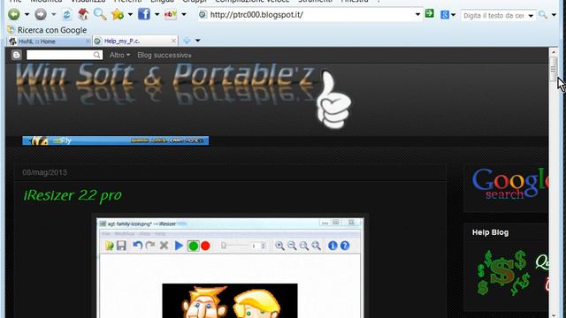Image resolution: width=566 pixels, height=318 pixels.
Task: Click the blue Undo arrow in iResizer screenshot
Action: pyautogui.click(x=138, y=246)
